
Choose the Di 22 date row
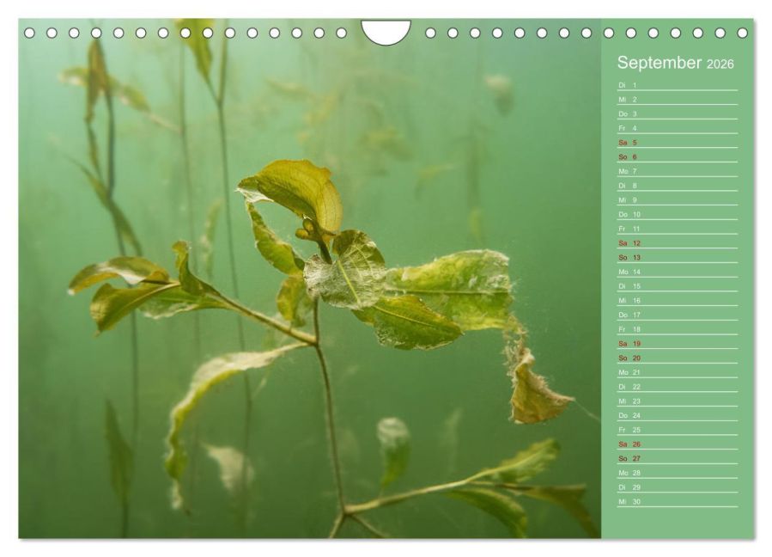click(x=678, y=387)
